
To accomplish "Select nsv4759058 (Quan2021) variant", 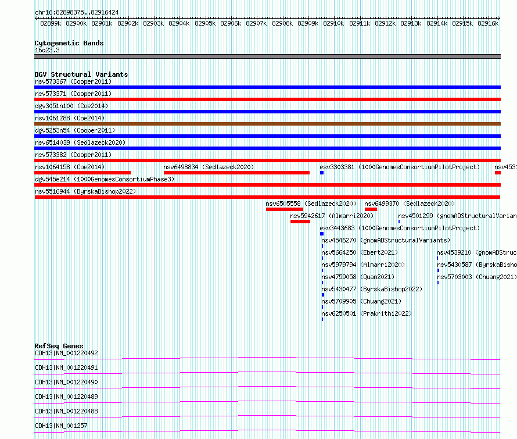I will [358, 277].
